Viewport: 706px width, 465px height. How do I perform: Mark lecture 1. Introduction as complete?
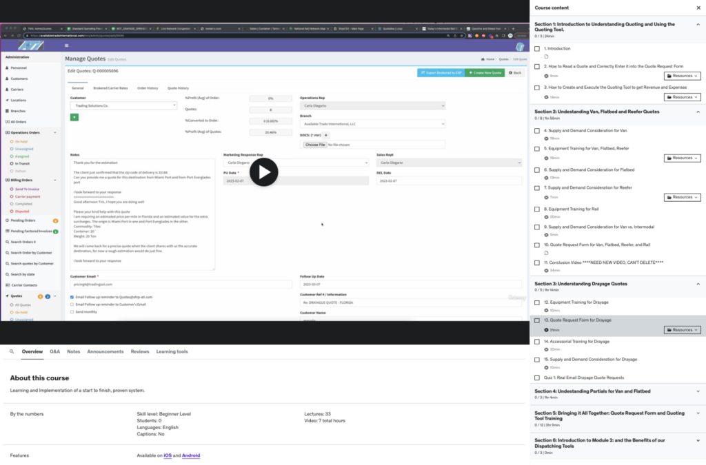click(x=537, y=49)
